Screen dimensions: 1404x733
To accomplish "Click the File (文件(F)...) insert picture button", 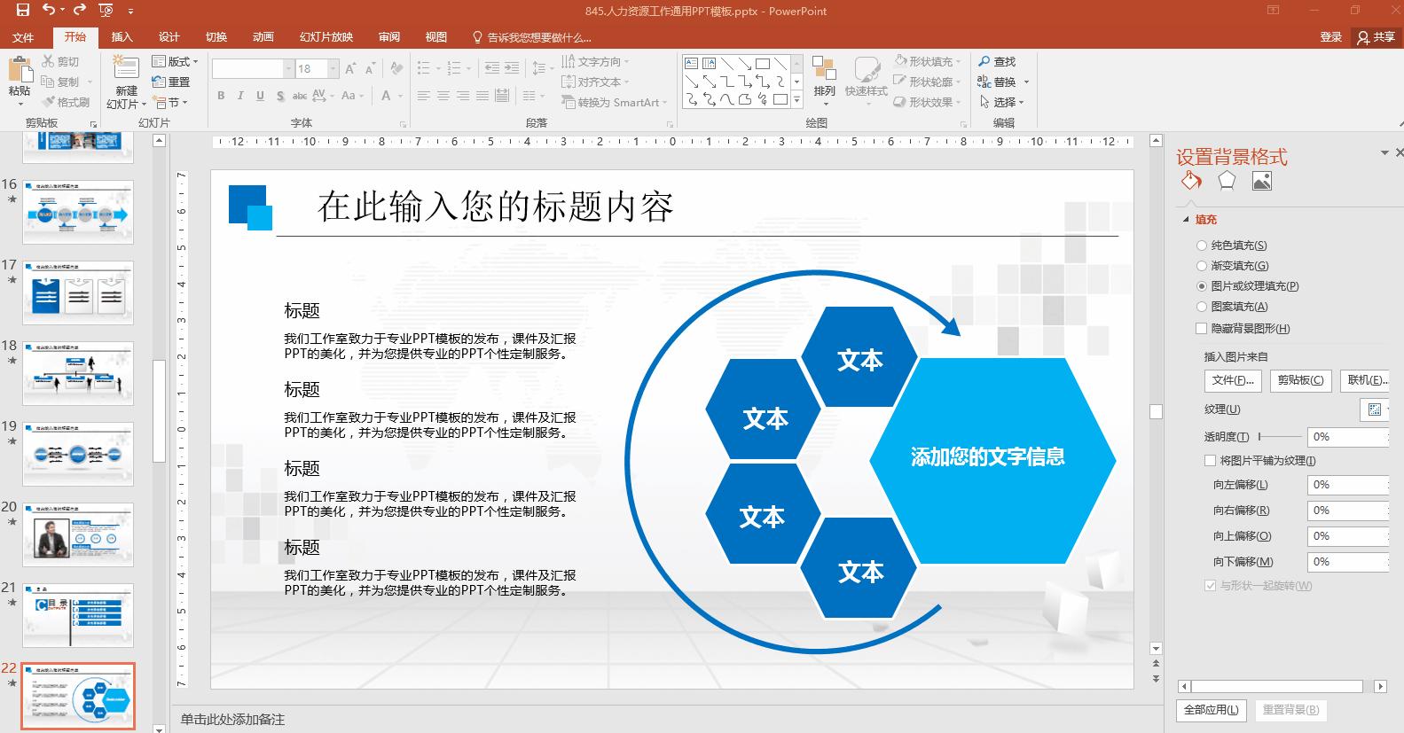I will (1233, 380).
